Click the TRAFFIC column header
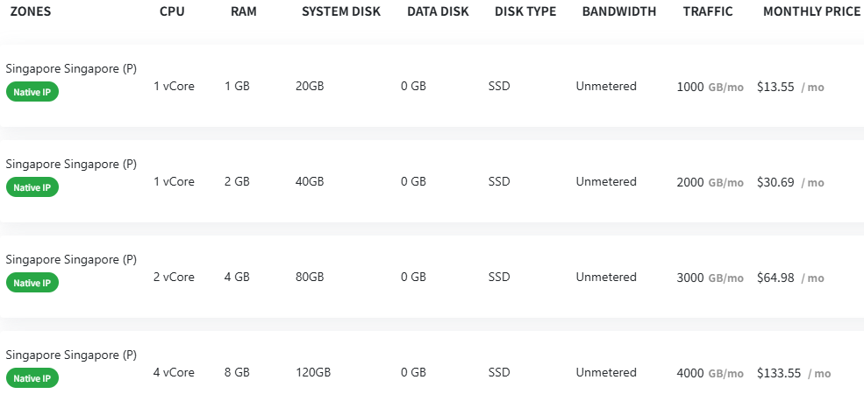 pyautogui.click(x=708, y=12)
